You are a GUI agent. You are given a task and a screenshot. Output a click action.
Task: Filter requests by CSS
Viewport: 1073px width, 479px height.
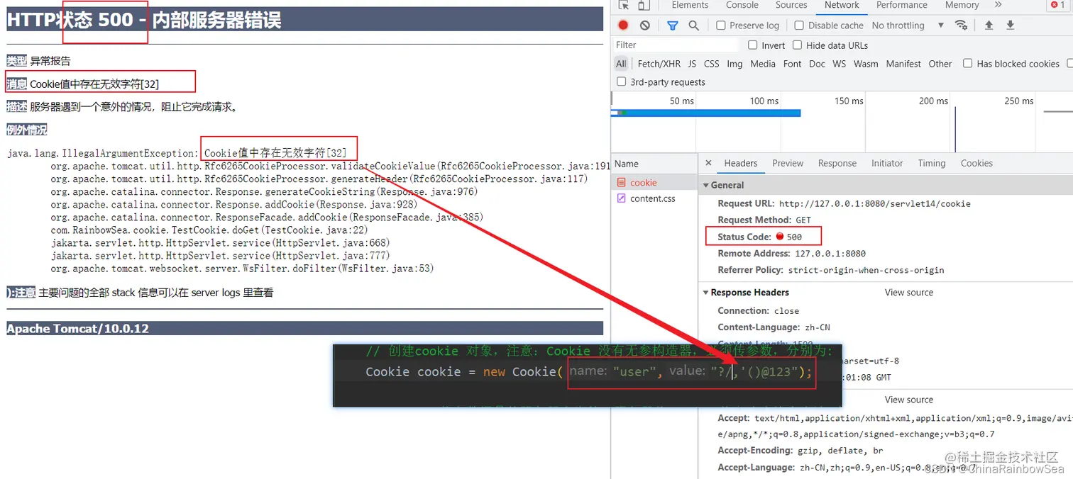click(712, 64)
